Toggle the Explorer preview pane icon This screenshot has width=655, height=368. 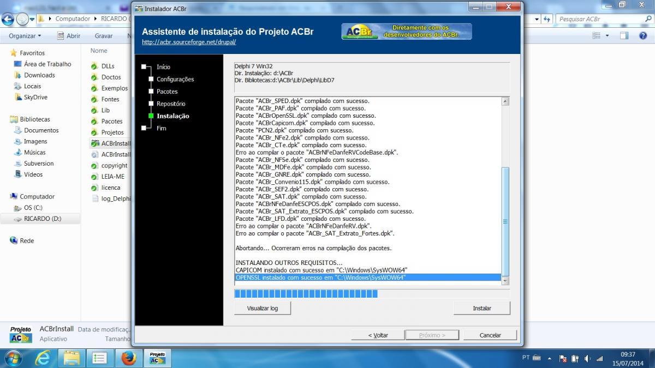point(624,35)
